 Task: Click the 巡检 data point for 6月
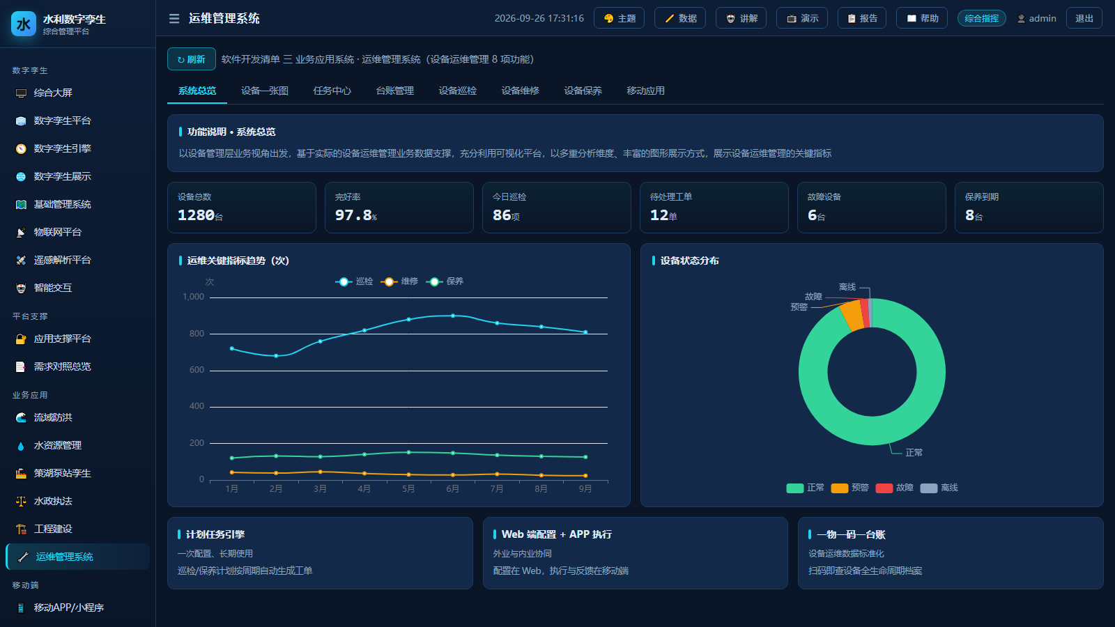coord(453,316)
